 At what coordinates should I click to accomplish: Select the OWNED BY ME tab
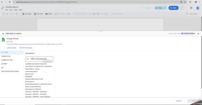[x=12, y=56]
